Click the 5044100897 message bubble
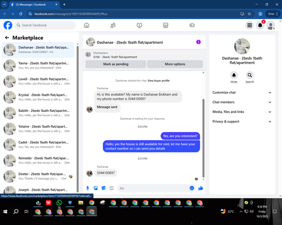Image resolution: width=282 pixels, height=225 pixels. (x=106, y=173)
